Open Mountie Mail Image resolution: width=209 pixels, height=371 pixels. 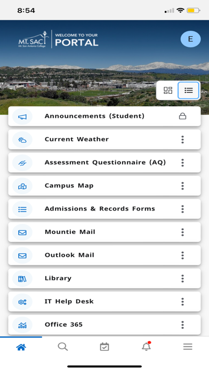coord(104,232)
